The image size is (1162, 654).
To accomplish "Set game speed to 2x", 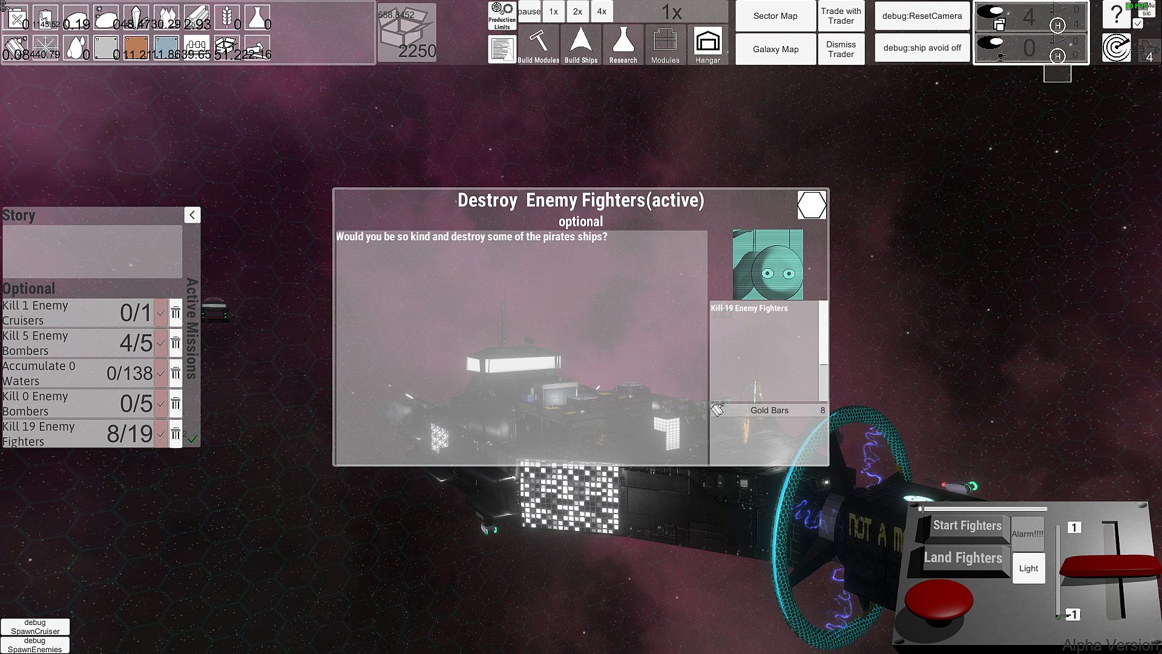I will pyautogui.click(x=577, y=12).
